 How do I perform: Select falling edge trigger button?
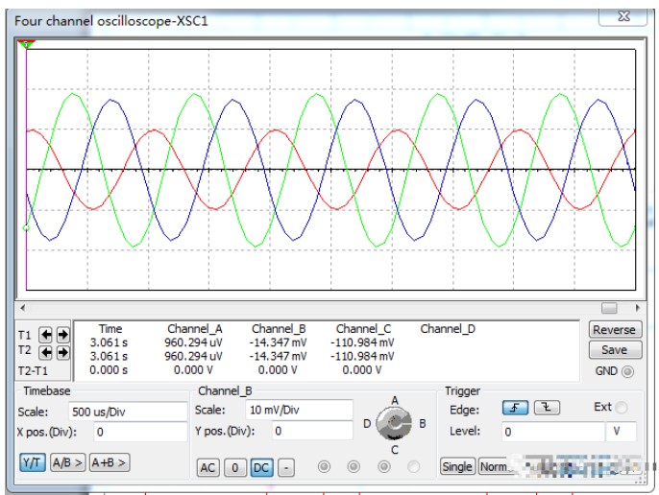pyautogui.click(x=547, y=408)
